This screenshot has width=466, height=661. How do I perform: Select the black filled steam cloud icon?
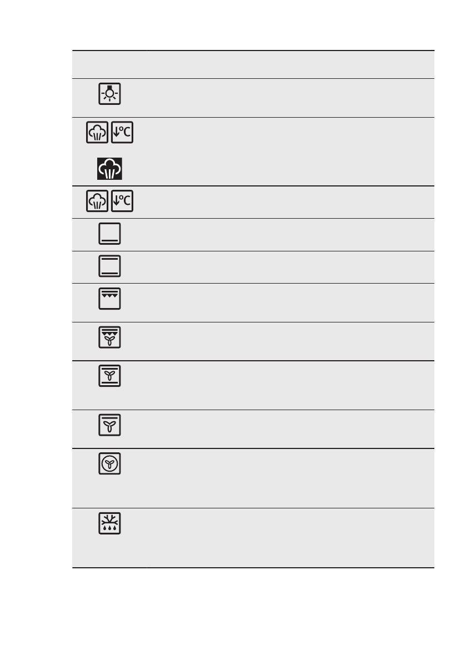click(110, 168)
